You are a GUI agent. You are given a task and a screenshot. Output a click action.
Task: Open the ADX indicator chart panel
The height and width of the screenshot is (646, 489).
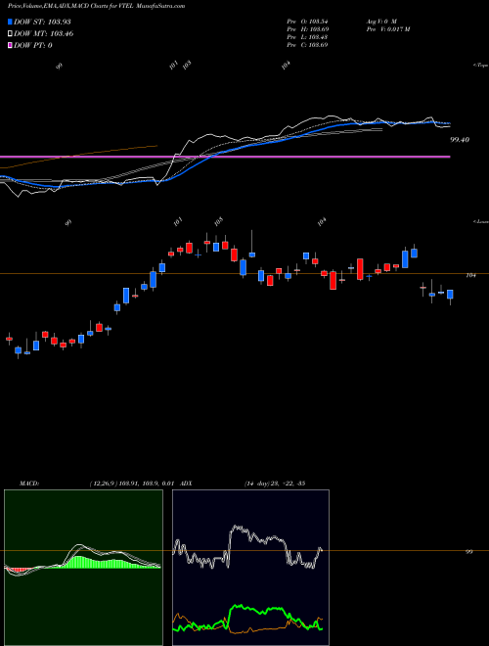pos(250,568)
